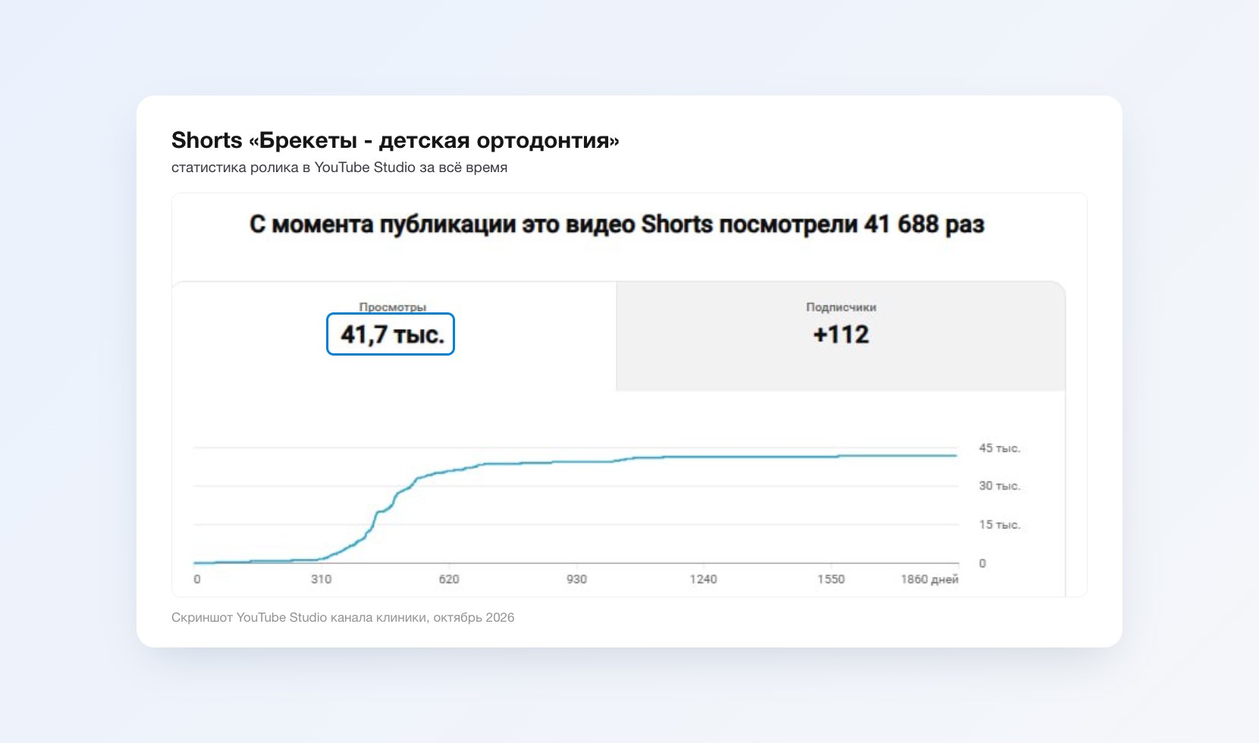Click the 30 тыс. axis label
Screen dimensions: 1259x743
999,485
